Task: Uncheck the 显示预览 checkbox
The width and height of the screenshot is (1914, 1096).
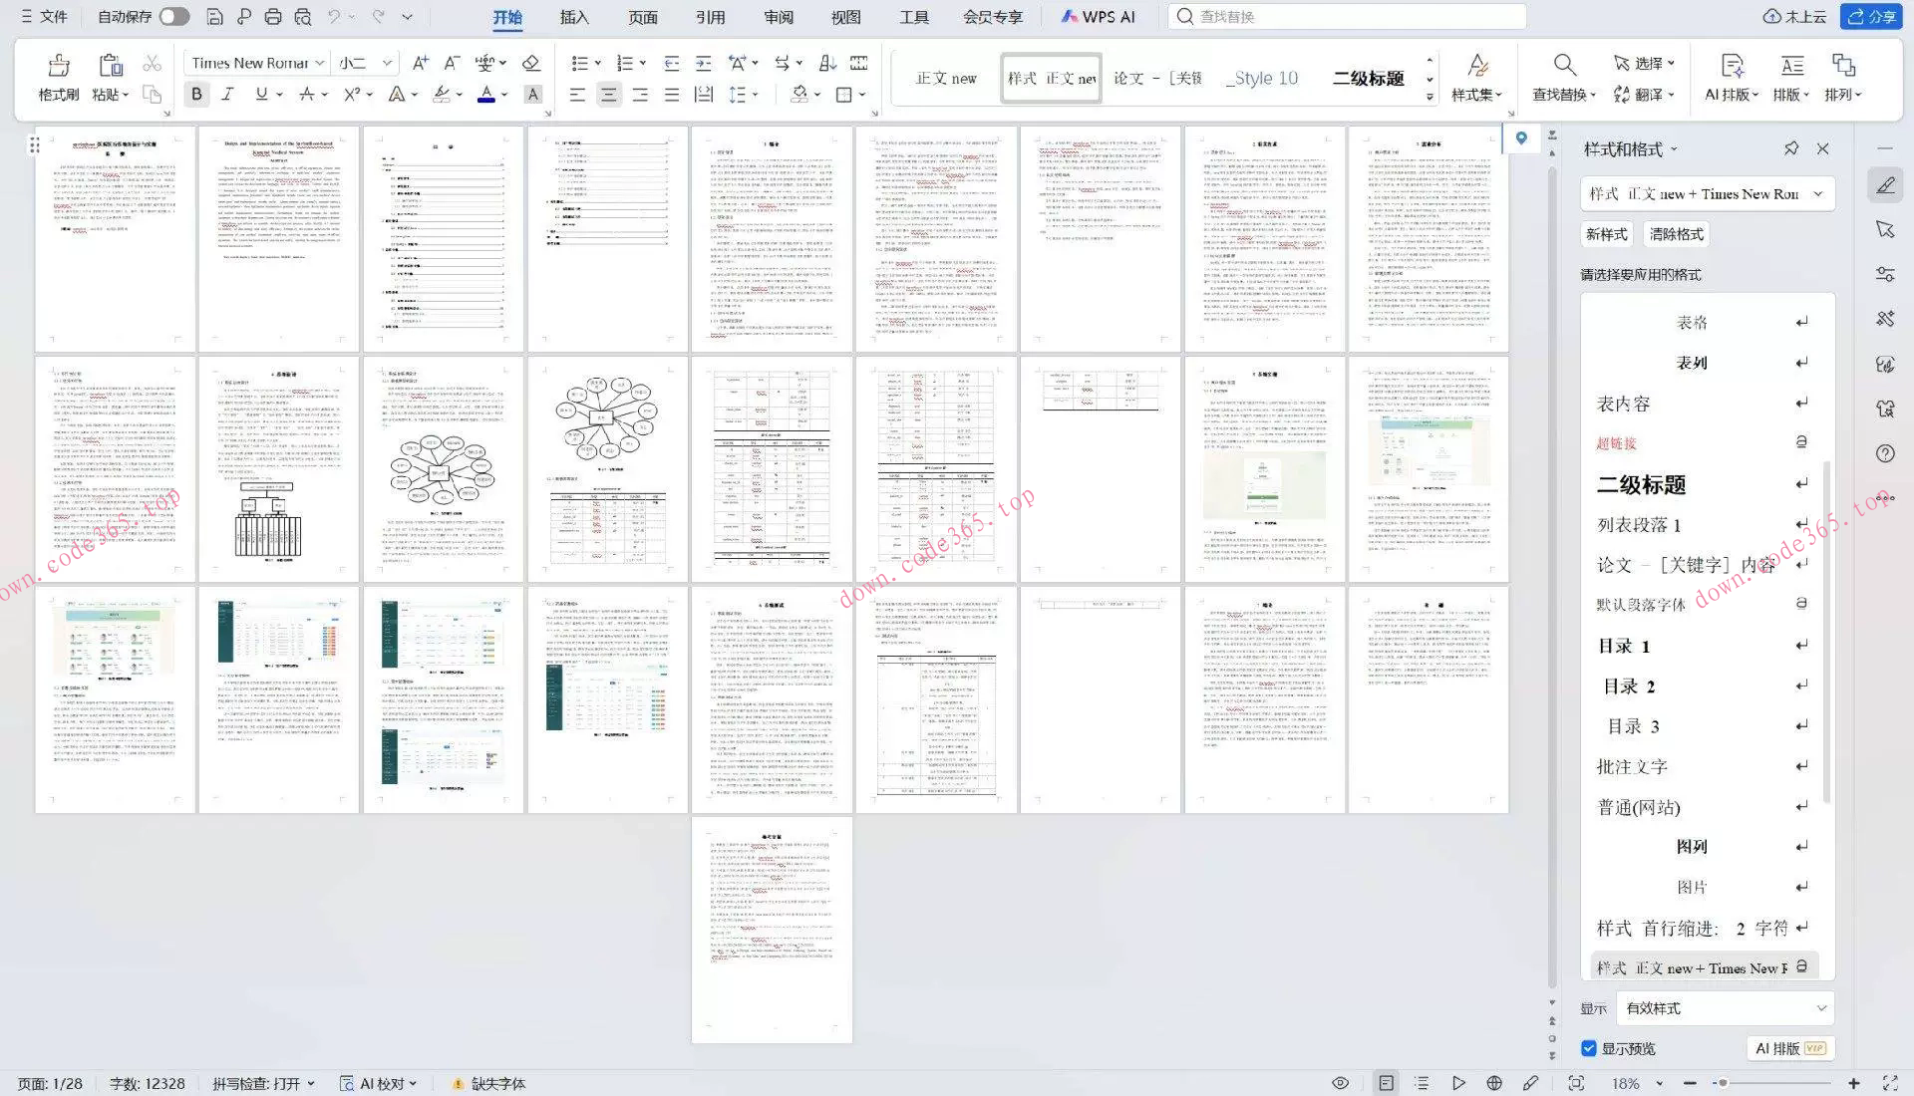Action: pos(1589,1048)
